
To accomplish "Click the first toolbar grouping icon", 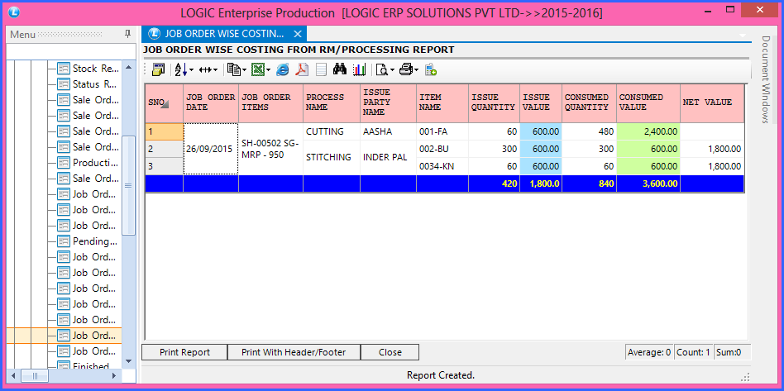I will click(159, 69).
